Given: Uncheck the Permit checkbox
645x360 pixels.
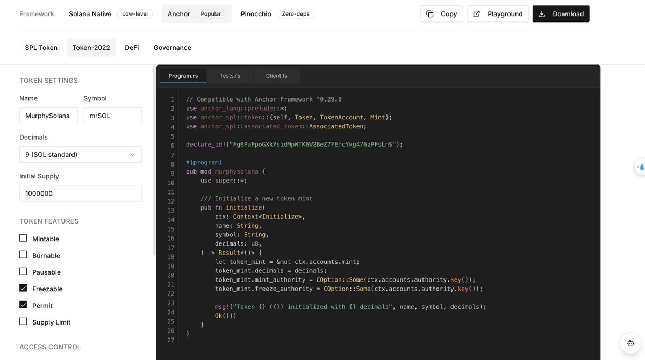Looking at the screenshot, I should pos(23,305).
